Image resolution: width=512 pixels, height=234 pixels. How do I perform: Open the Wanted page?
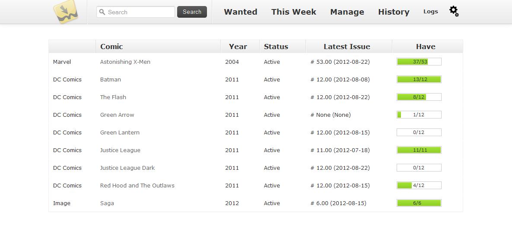(x=241, y=12)
